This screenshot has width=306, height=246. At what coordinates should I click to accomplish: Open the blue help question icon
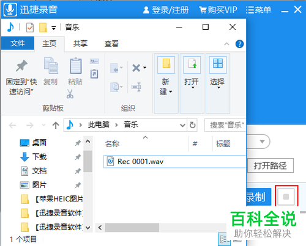click(239, 44)
